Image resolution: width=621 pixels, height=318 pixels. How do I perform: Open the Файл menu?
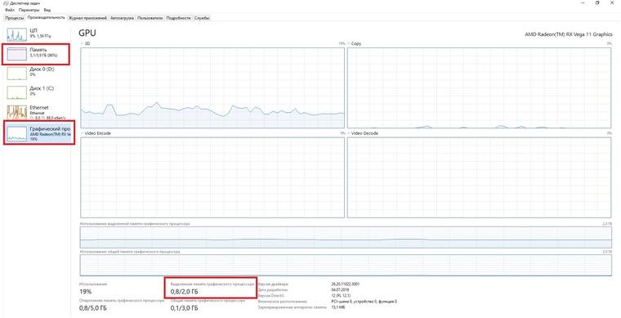[x=10, y=10]
